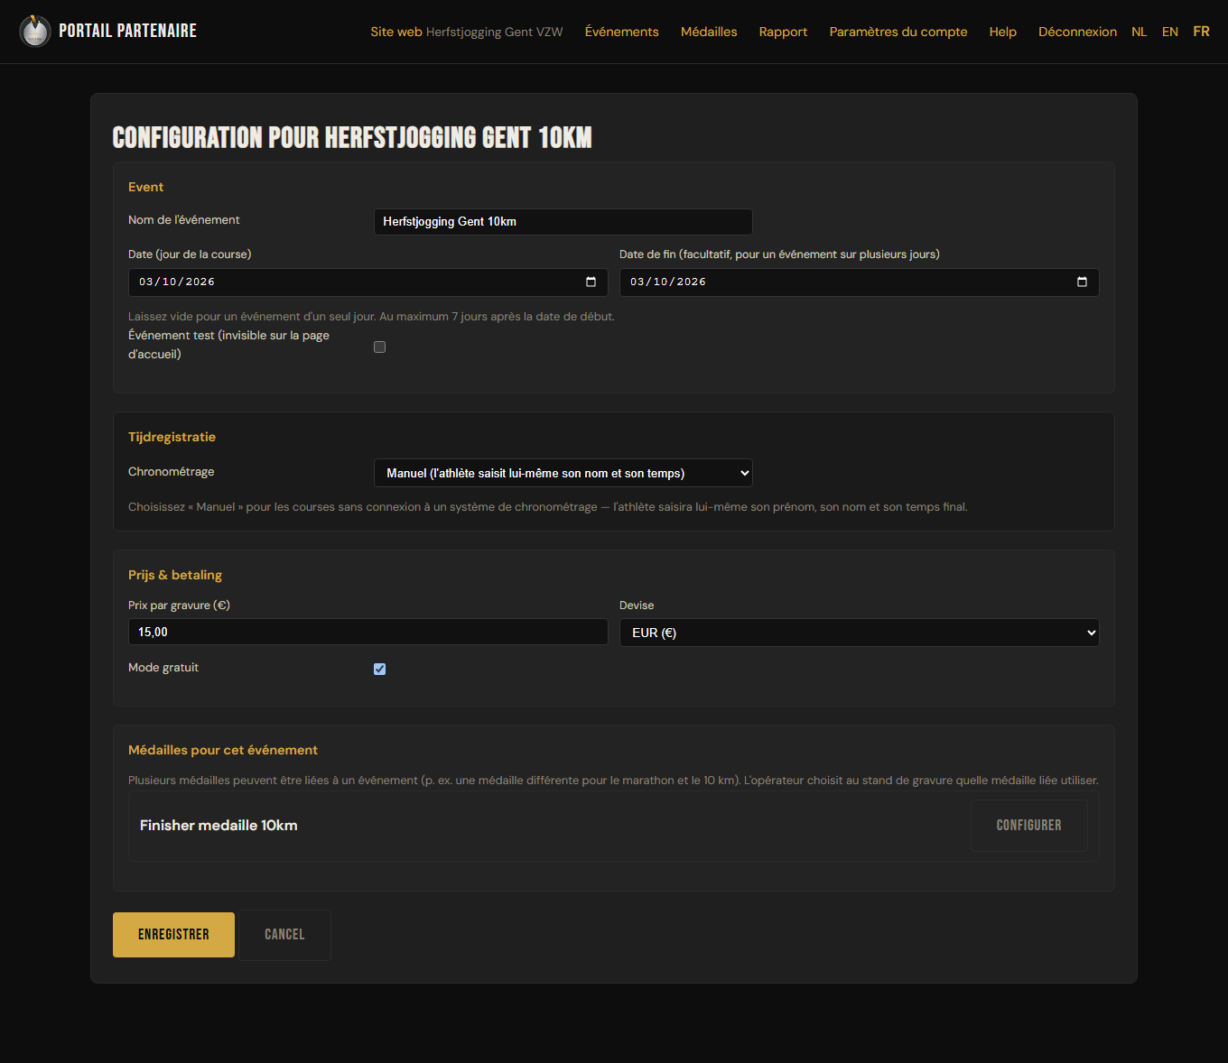Switch language to NL
The image size is (1228, 1063).
coord(1140,32)
